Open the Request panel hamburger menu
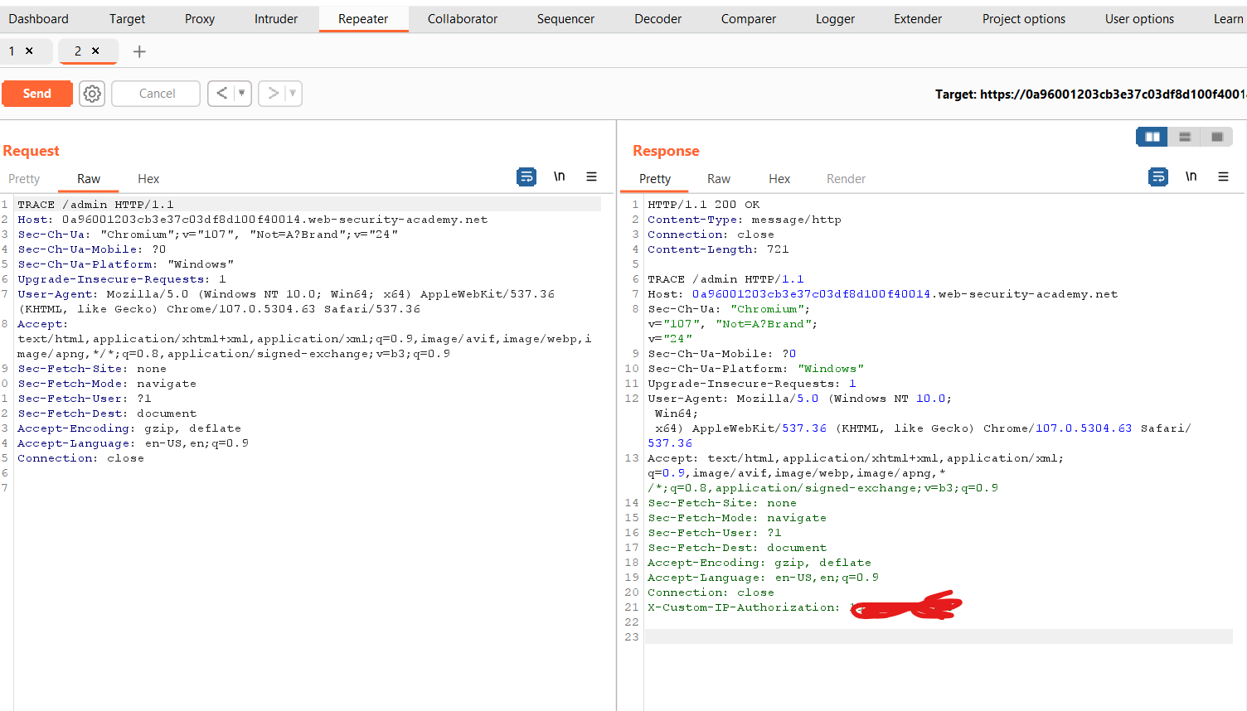The image size is (1247, 711). [591, 177]
